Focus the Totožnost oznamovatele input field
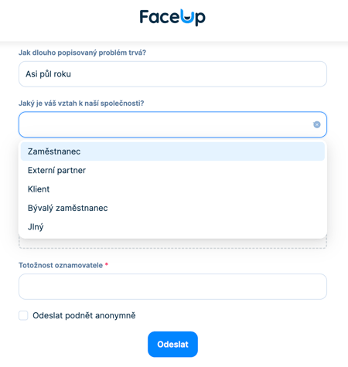 (172, 287)
